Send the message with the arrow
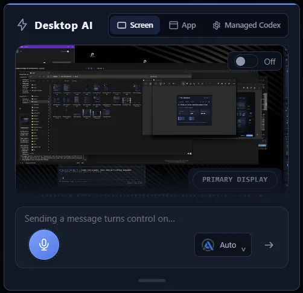Image resolution: width=303 pixels, height=293 pixels. (x=269, y=245)
